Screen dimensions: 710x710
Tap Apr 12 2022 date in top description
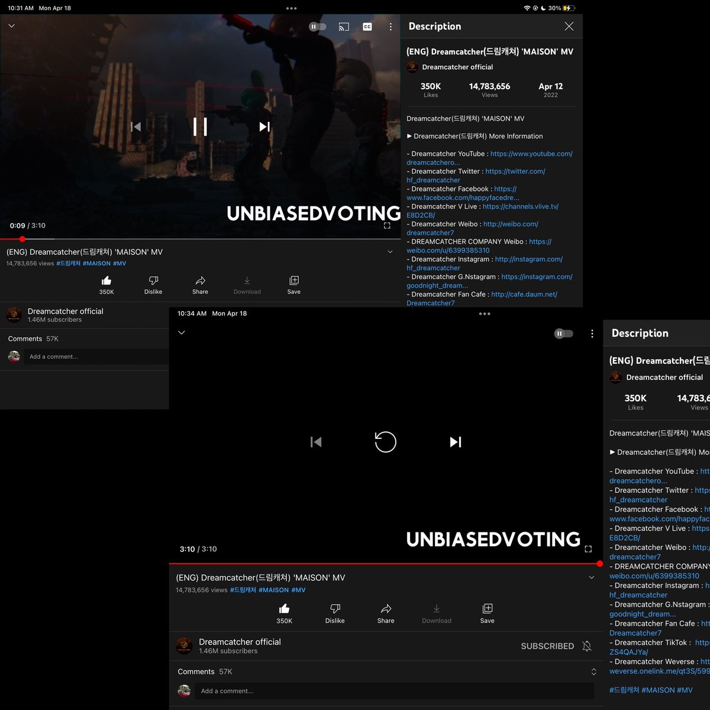(x=551, y=89)
